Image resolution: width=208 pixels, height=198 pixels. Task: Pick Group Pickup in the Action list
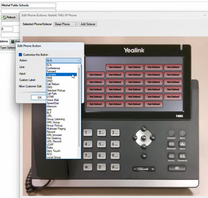pos(62,125)
